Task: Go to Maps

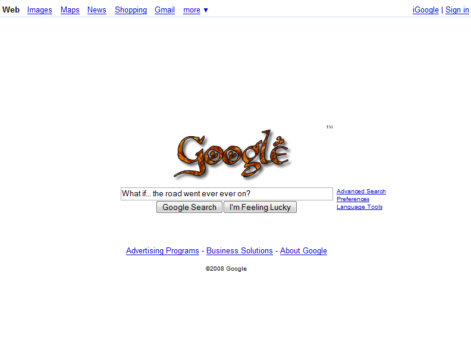Action: click(70, 10)
